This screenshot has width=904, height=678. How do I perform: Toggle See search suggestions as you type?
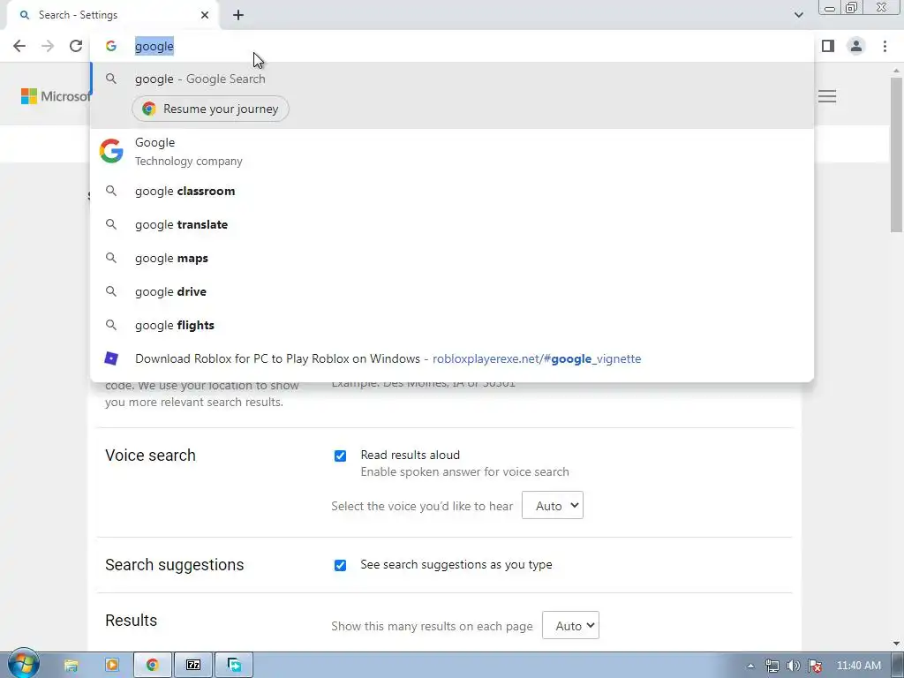pos(340,565)
